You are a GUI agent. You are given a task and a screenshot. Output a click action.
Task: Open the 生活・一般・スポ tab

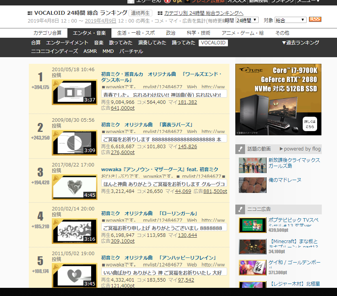coord(136,33)
